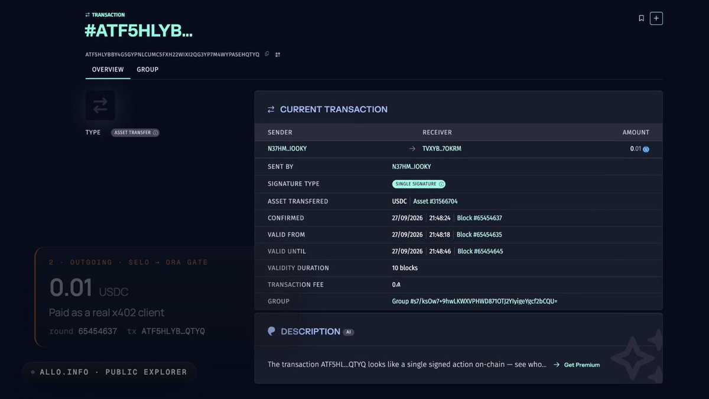The height and width of the screenshot is (399, 709).
Task: Click the 10 blocks validity duration value
Action: 405,268
